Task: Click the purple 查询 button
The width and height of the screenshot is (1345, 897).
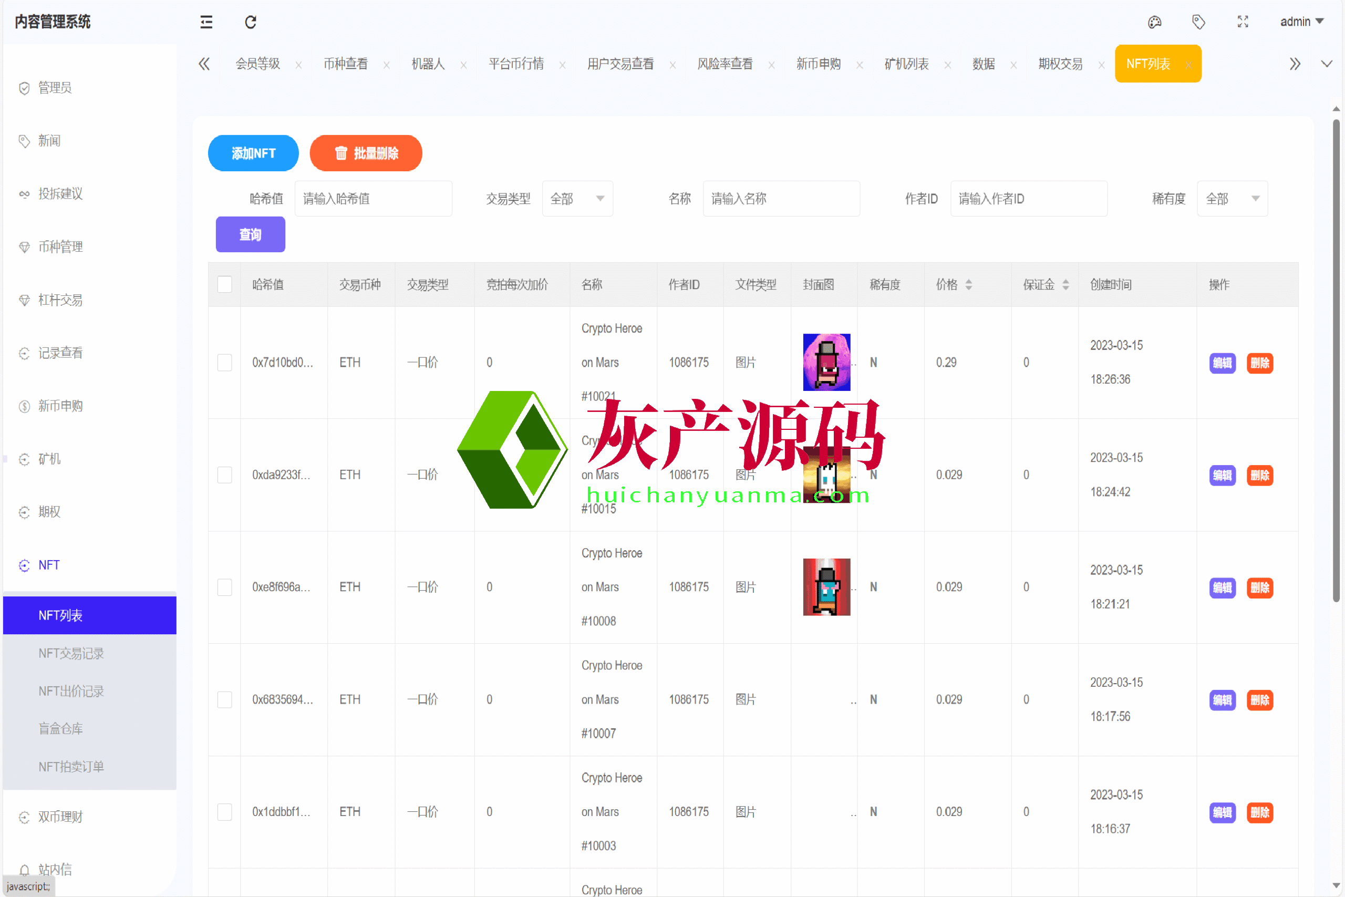Action: click(x=250, y=234)
